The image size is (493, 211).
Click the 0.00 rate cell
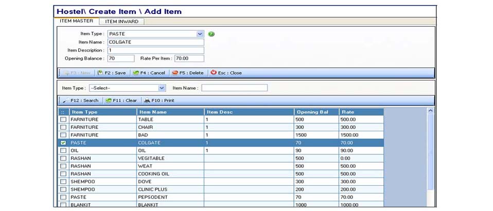click(361, 158)
